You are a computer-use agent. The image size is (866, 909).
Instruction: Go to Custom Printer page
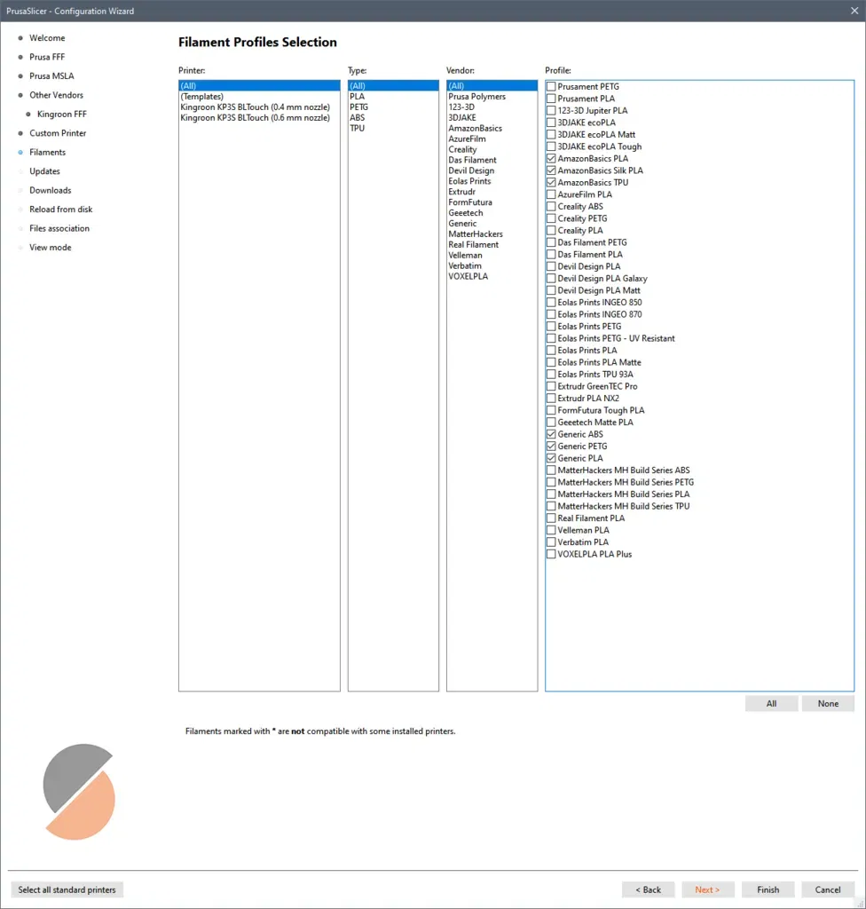tap(58, 133)
